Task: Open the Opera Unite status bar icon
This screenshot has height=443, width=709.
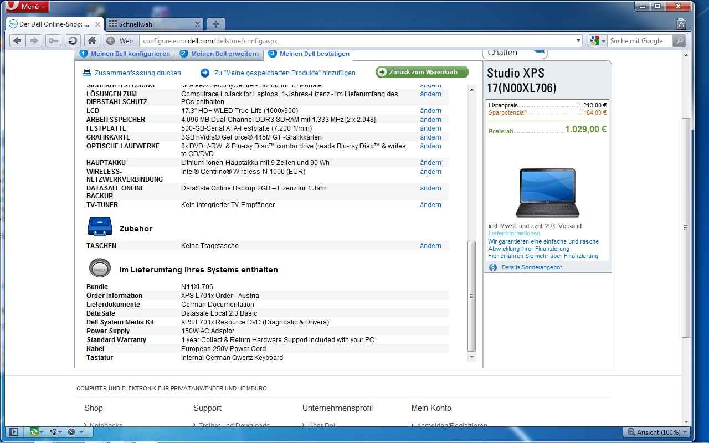Action: coord(55,432)
